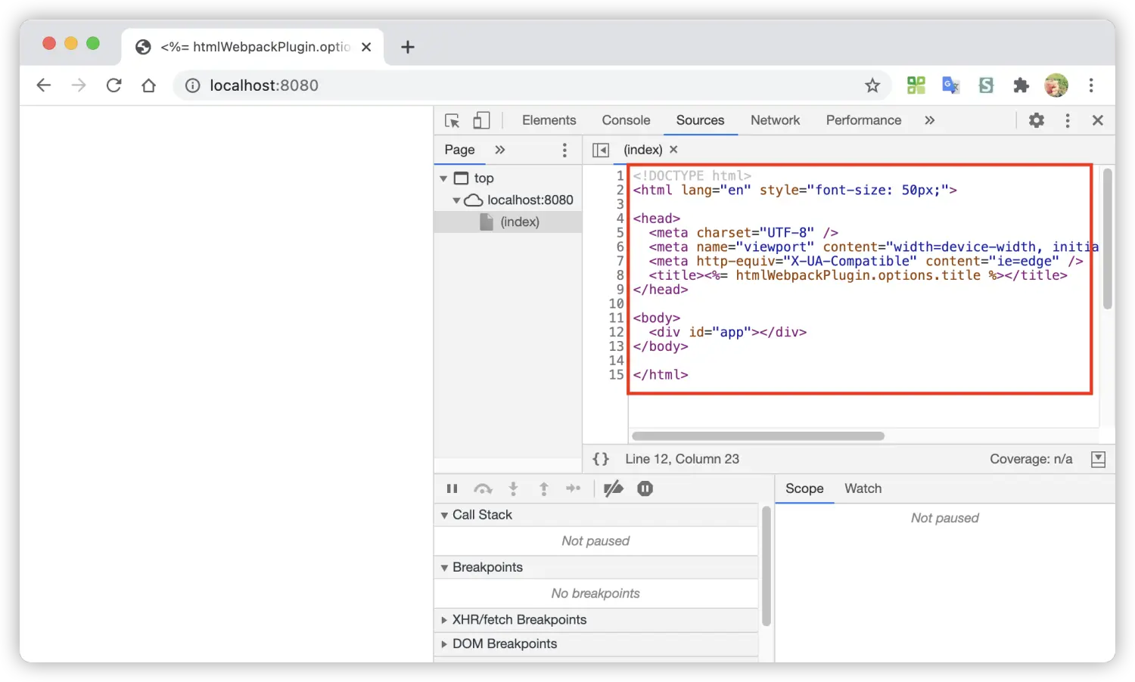Open the Elements panel
This screenshot has width=1135, height=682.
[549, 120]
